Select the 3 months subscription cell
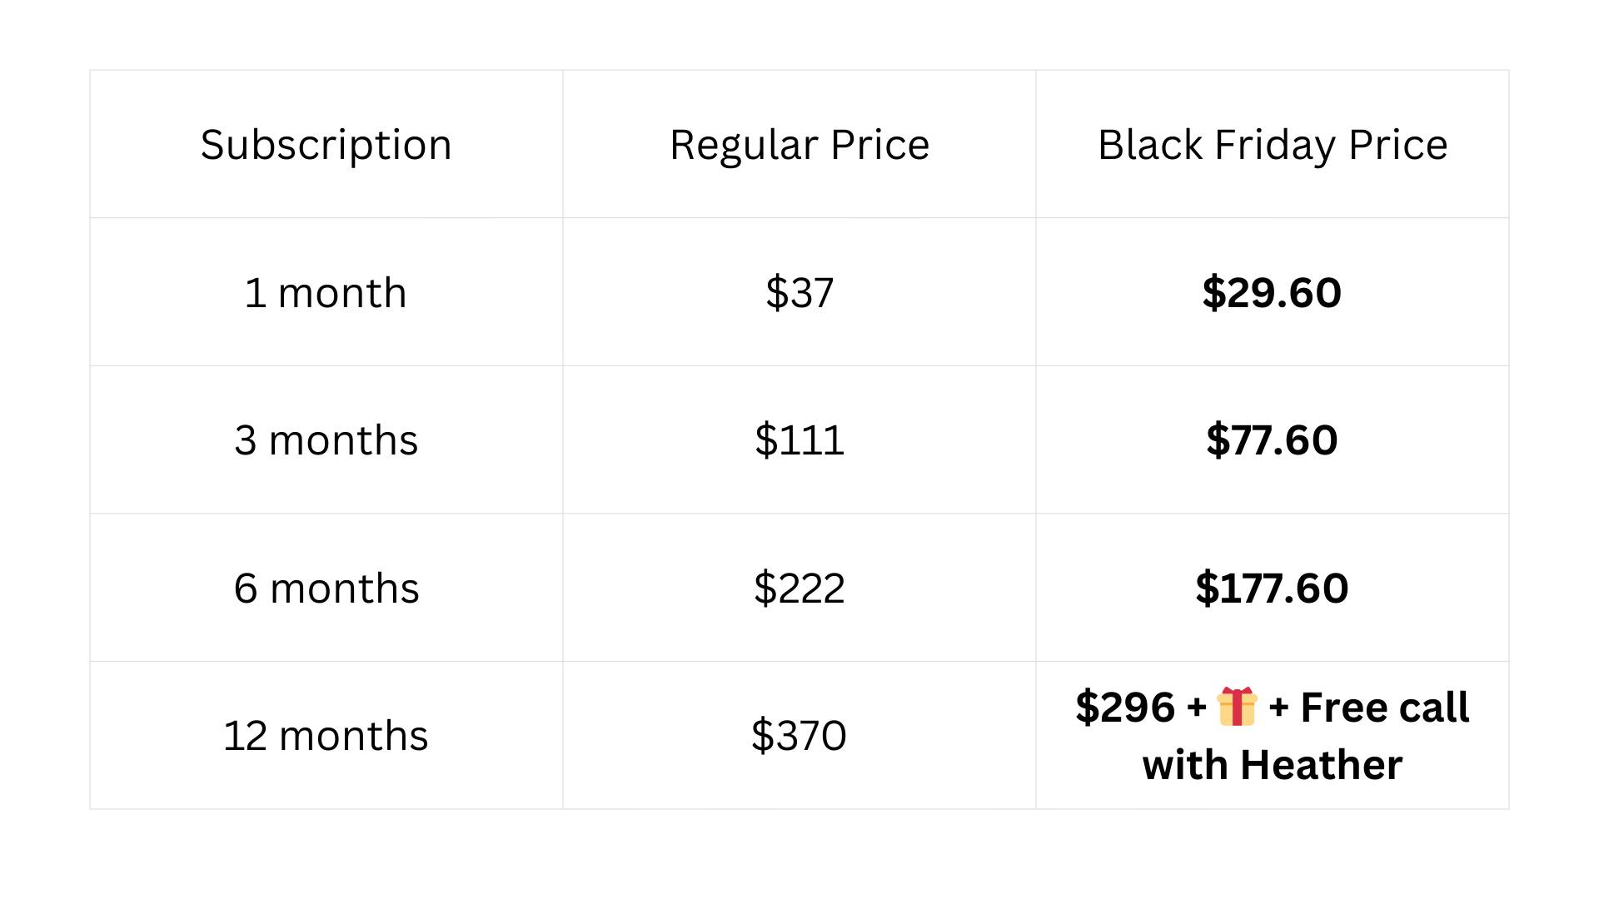Screen dimensions: 1599x899 [x=326, y=440]
